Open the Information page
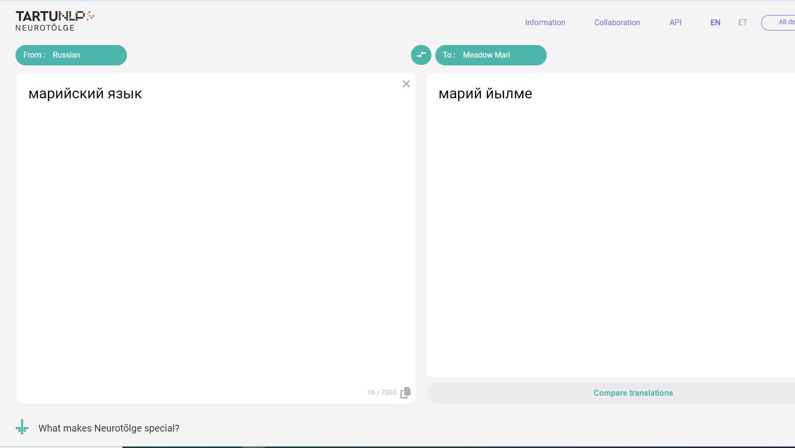The image size is (795, 448). point(545,23)
